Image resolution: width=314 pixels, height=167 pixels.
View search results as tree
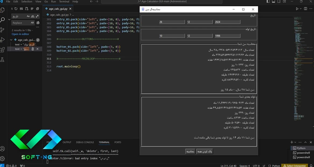coord(32,9)
